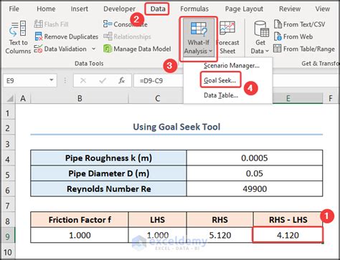This screenshot has width=340, height=260.
Task: Select the cell with value 49900
Action: (255, 189)
